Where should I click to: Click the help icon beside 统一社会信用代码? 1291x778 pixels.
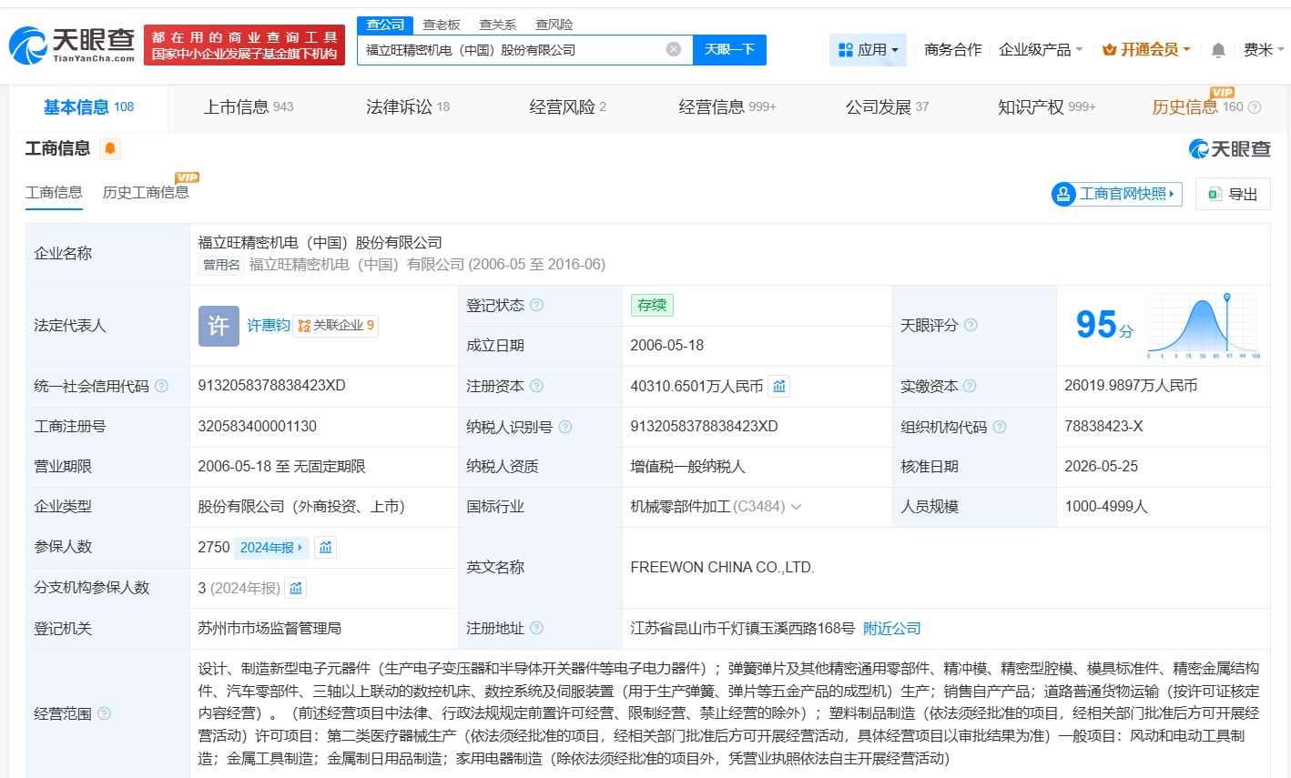[x=162, y=386]
